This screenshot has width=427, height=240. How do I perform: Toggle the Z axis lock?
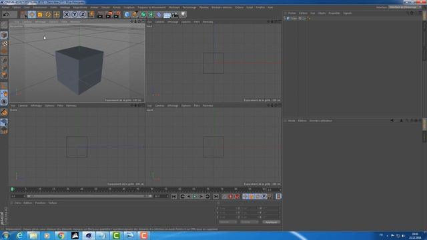pos(83,15)
